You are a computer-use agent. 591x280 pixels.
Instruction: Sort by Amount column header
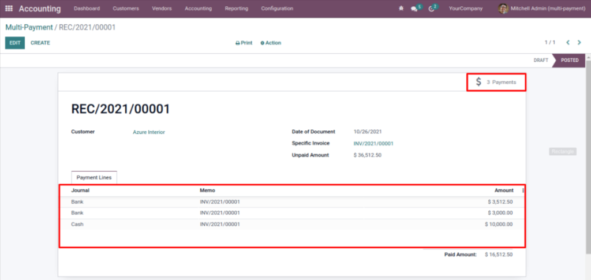tap(504, 191)
